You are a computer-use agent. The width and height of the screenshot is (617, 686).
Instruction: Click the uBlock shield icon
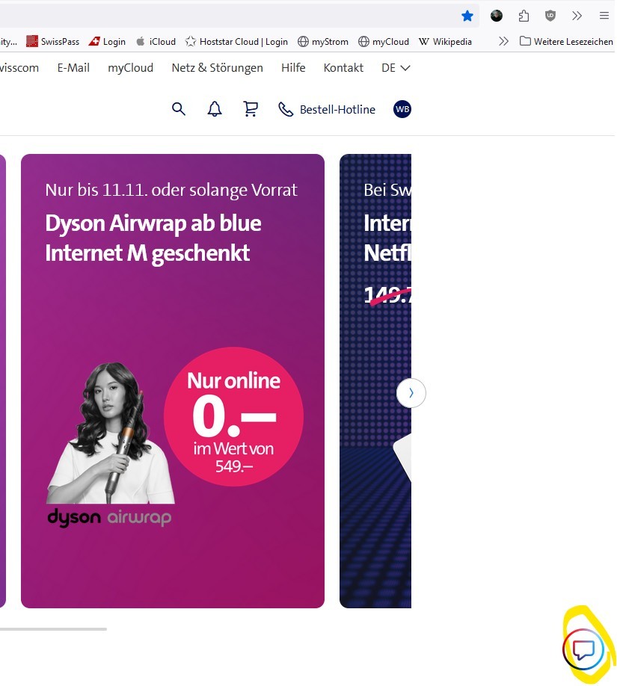tap(550, 16)
